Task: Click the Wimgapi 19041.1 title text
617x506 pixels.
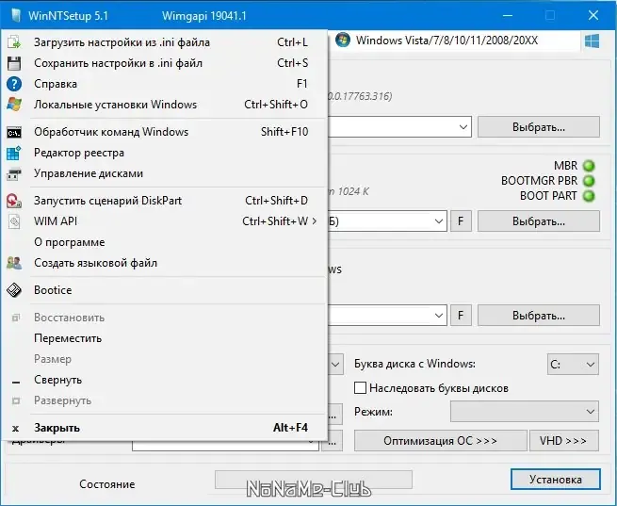Action: (203, 16)
